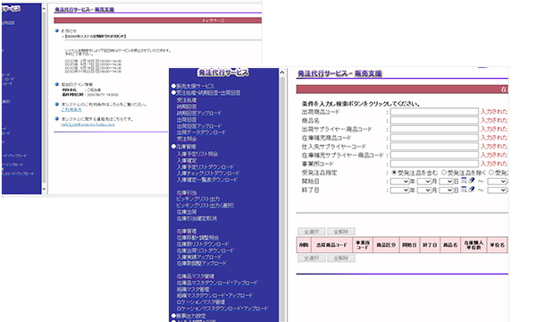
Task: Click the eraser icon in the 終了日 row
Action: click(x=472, y=190)
